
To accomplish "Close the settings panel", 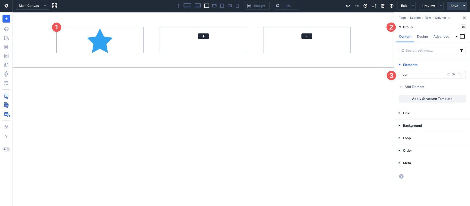I will coord(465,18).
